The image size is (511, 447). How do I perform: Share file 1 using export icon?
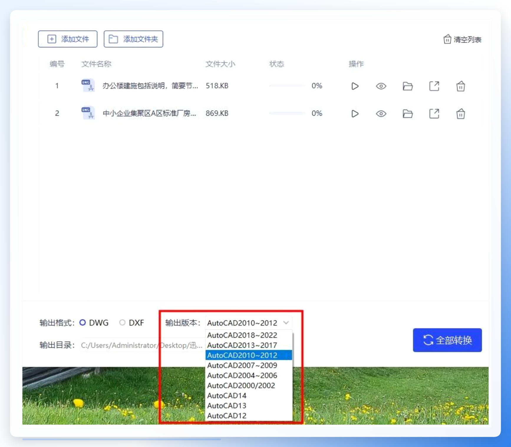pos(434,86)
